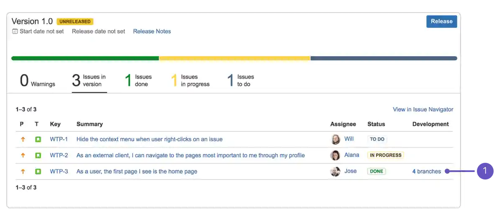Open assignee Alana's profile name
The image size is (502, 213).
coord(351,155)
